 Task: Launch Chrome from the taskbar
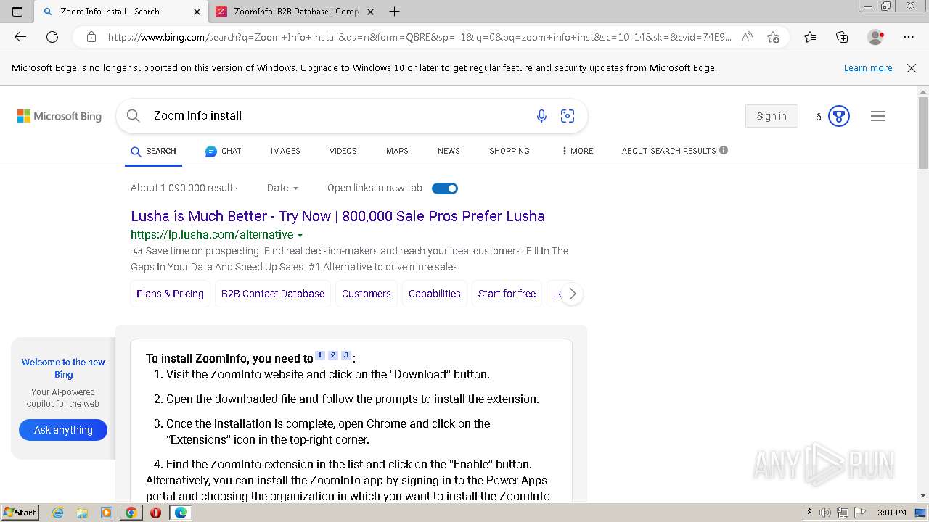coord(131,513)
